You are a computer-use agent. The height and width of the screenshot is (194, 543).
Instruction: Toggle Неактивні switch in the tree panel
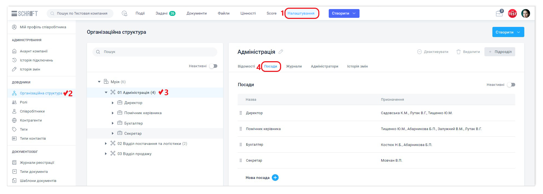tap(213, 66)
